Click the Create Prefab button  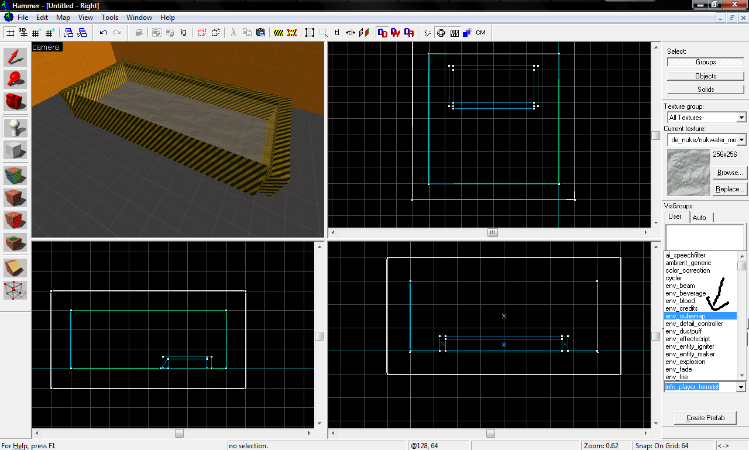coord(705,418)
